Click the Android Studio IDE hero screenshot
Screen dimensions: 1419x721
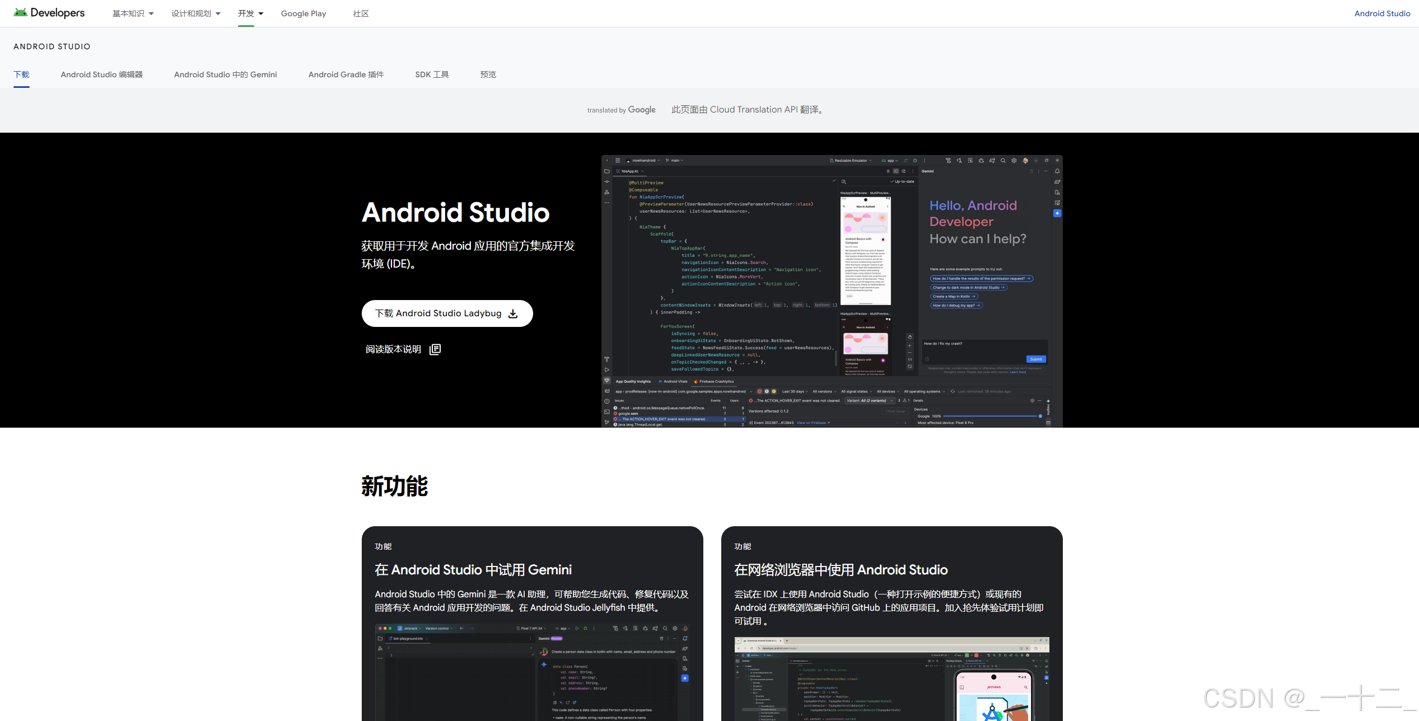point(832,291)
